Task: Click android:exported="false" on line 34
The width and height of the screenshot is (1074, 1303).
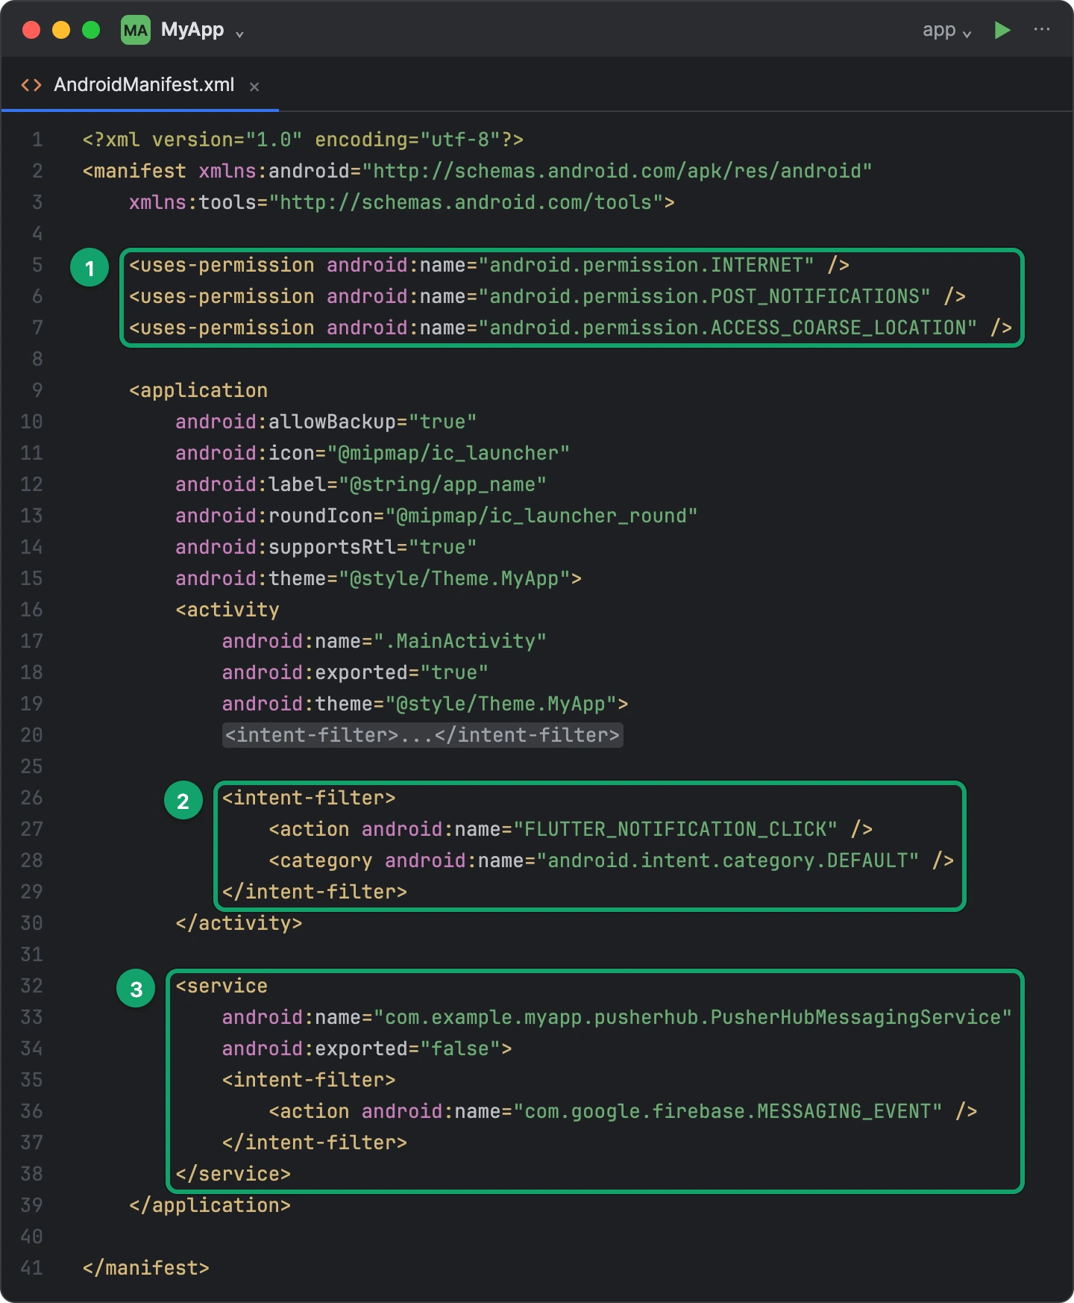Action: click(361, 1049)
